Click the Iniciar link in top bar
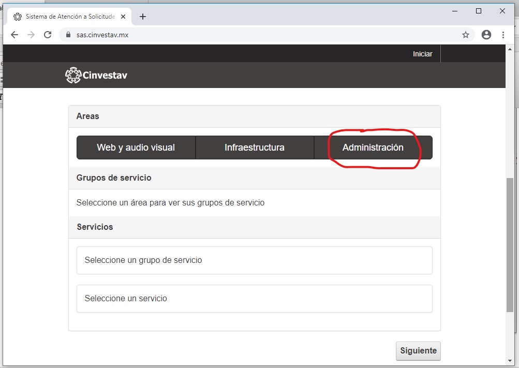 [x=422, y=54]
